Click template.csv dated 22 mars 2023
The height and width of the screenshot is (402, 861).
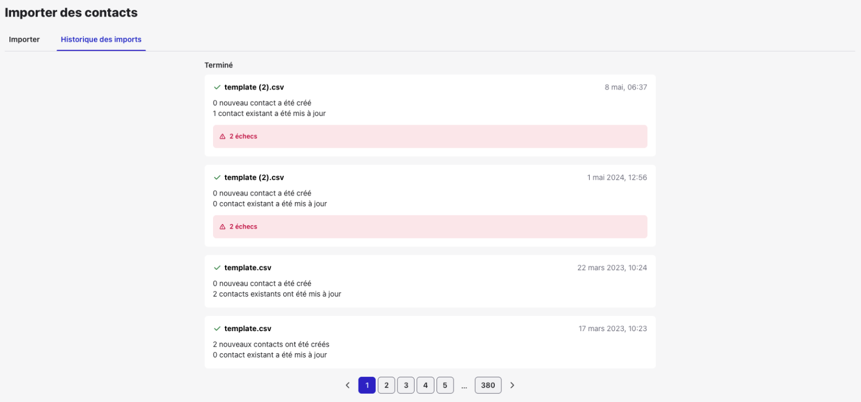pyautogui.click(x=248, y=268)
